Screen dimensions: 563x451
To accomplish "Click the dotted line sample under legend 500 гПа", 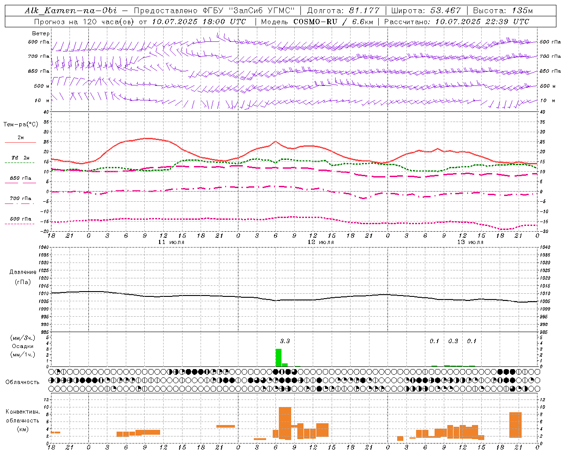I will tap(20, 224).
